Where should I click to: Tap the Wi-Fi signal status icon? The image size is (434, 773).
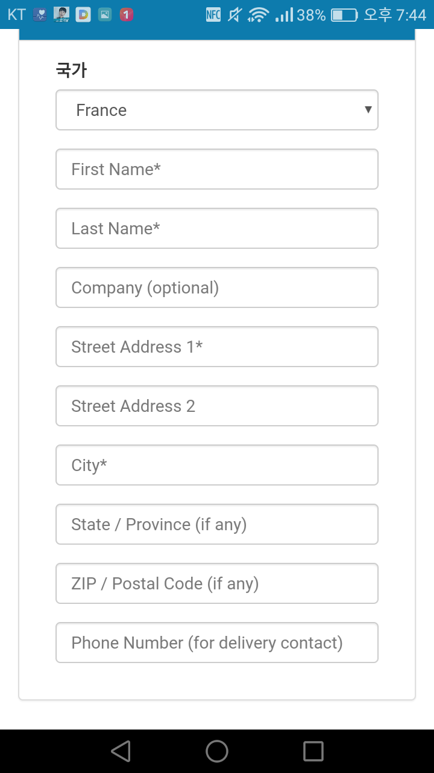[258, 14]
